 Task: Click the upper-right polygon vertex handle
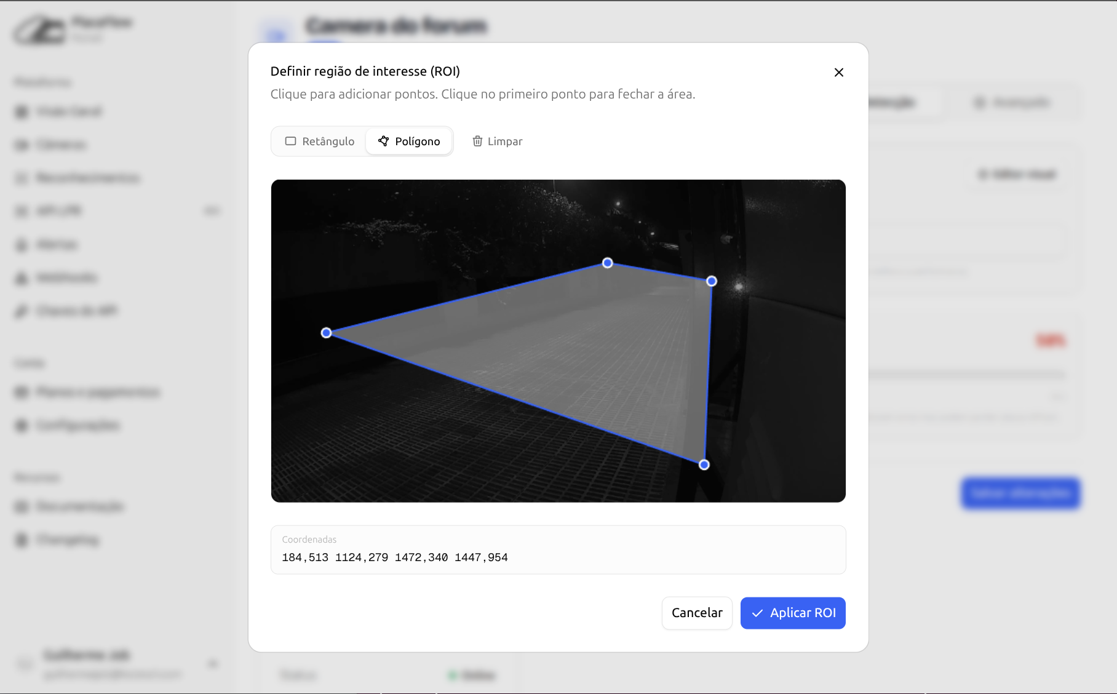[x=712, y=281]
